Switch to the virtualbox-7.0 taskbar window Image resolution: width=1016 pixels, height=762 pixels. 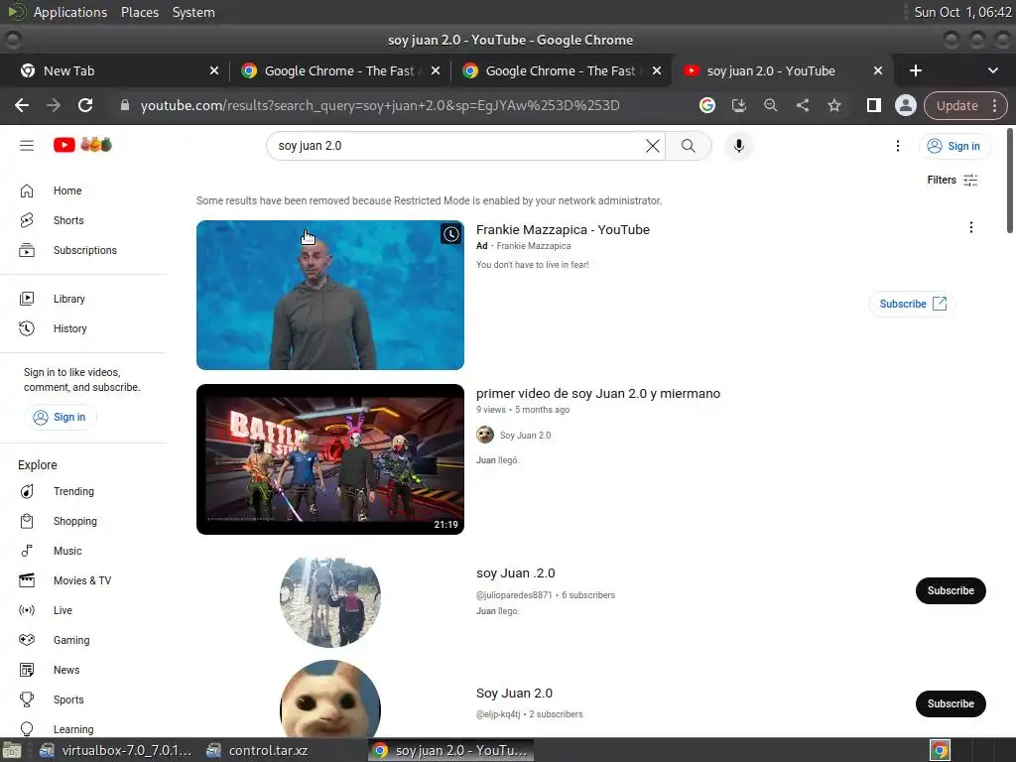(x=115, y=750)
